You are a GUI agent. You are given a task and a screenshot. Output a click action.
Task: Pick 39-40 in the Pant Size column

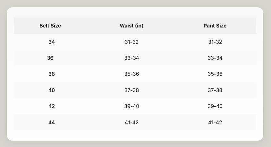pyautogui.click(x=215, y=106)
